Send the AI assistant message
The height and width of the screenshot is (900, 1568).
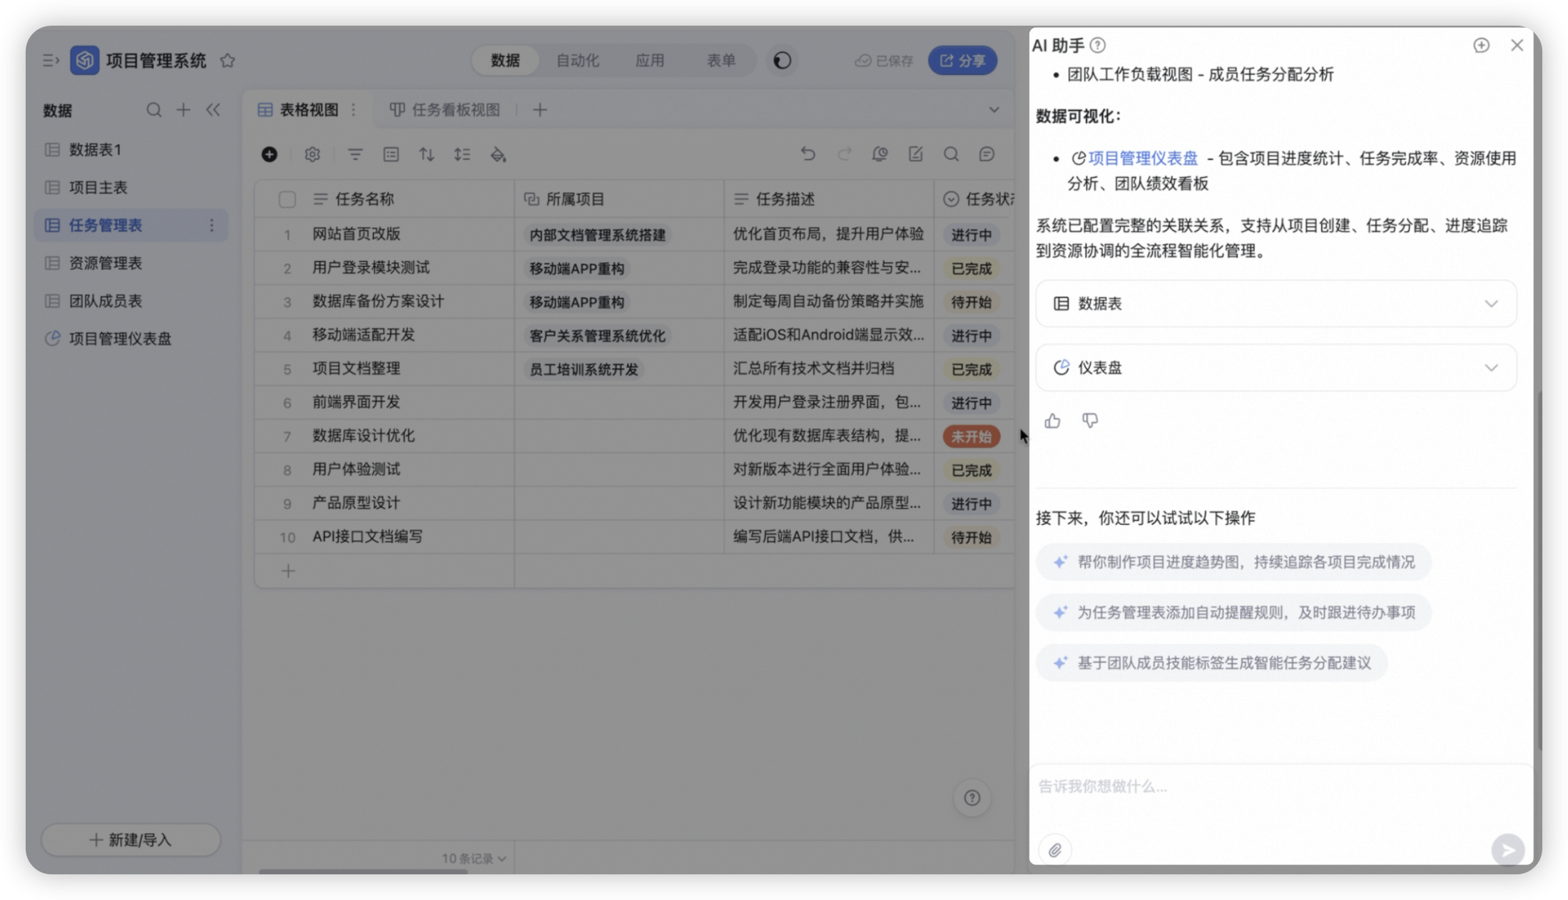1507,849
